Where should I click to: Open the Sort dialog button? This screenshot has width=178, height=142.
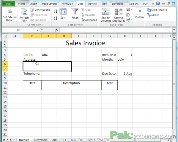click(x=63, y=14)
